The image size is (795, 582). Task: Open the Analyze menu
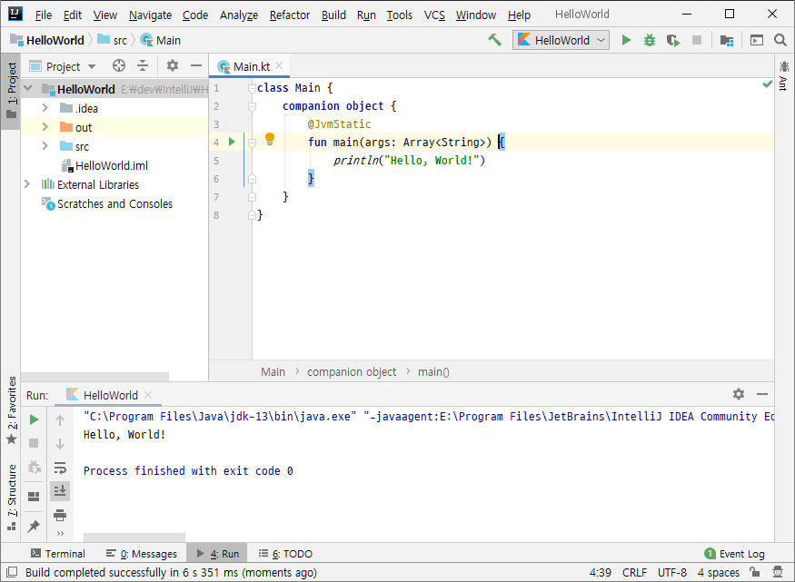click(x=239, y=15)
